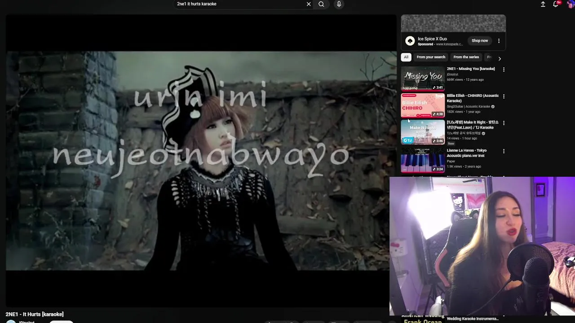Click the ad banner image above Ice Spice X Duo
The height and width of the screenshot is (323, 575).
[x=453, y=23]
